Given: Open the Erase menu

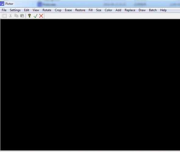Looking at the screenshot, I should 68,10.
